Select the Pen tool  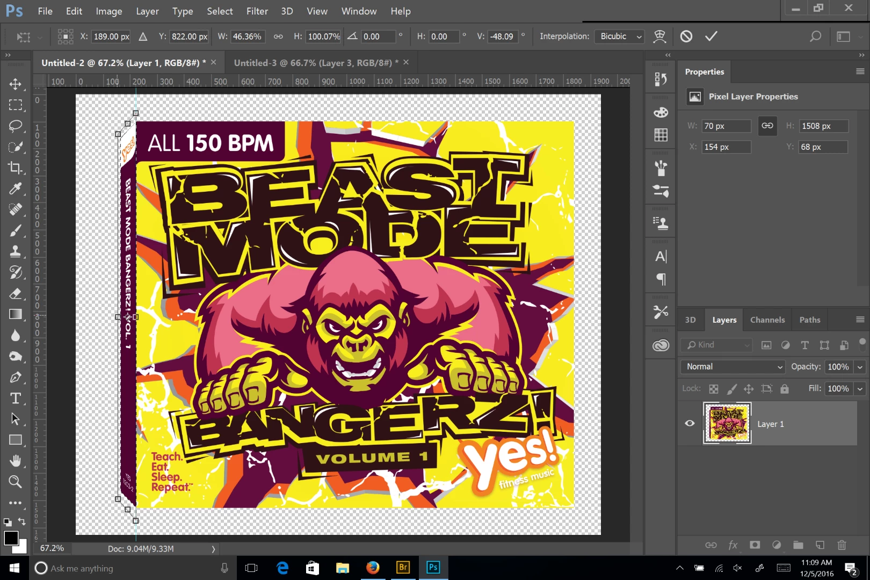pos(15,377)
